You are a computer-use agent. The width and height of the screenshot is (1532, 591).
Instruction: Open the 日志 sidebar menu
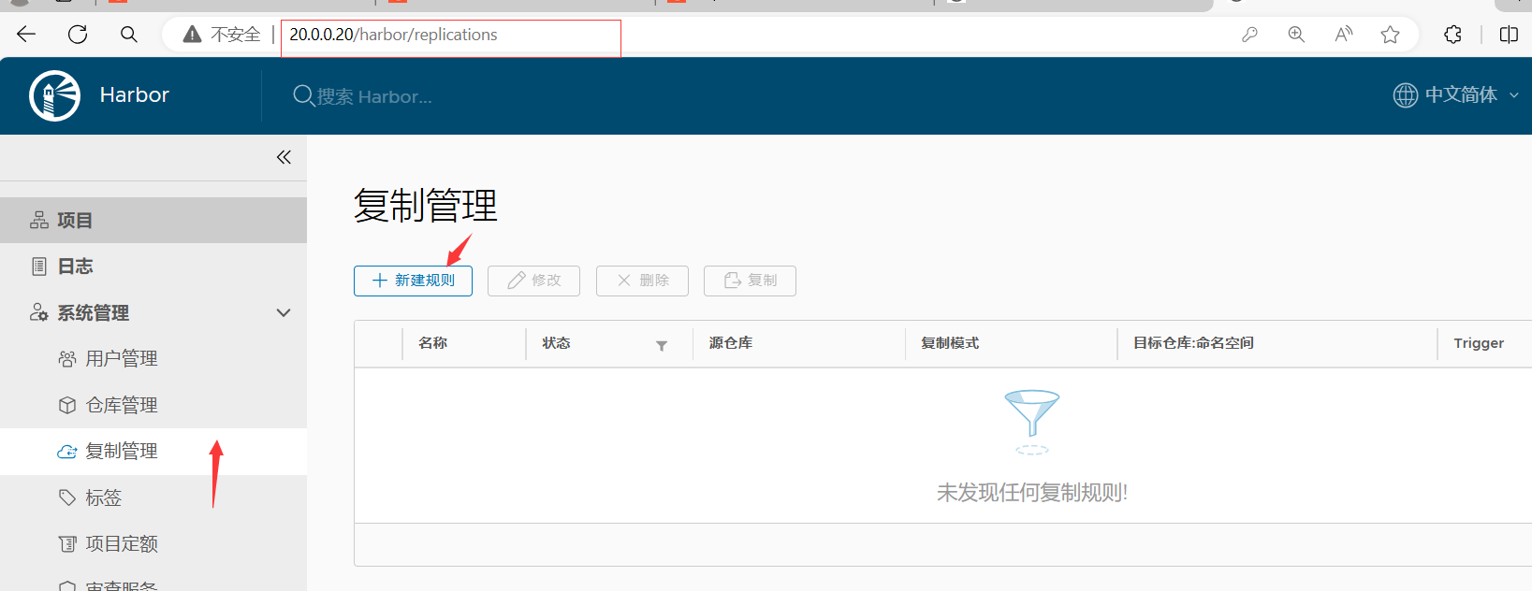pos(153,267)
